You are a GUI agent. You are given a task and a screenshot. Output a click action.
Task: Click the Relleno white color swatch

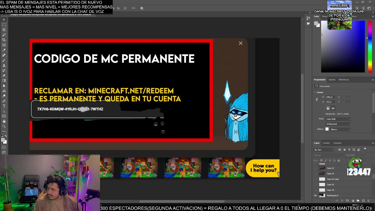[x=327, y=129]
